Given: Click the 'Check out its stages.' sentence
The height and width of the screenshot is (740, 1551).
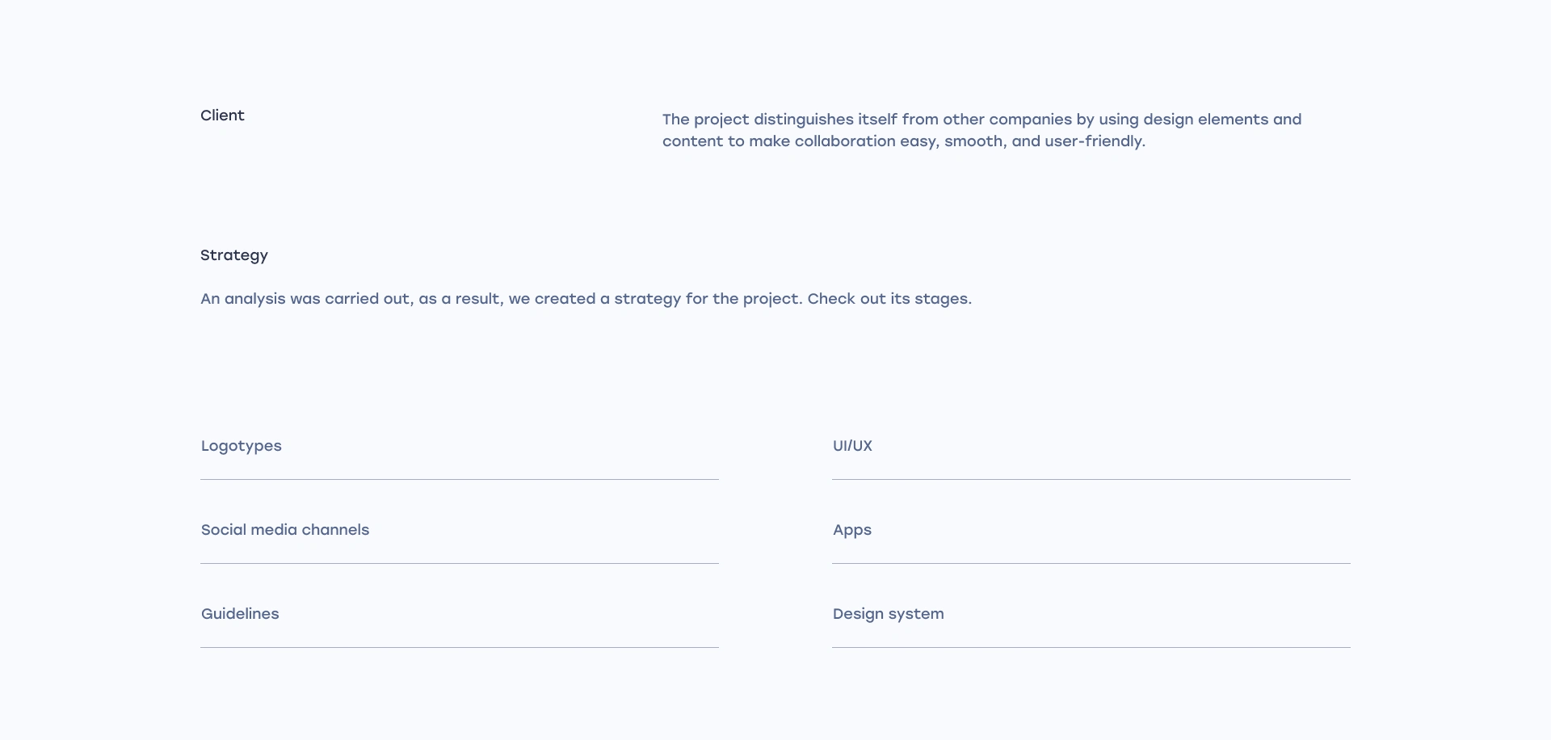Looking at the screenshot, I should (889, 299).
